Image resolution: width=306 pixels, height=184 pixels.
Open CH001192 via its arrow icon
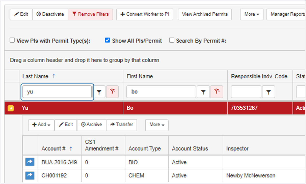tap(30, 175)
